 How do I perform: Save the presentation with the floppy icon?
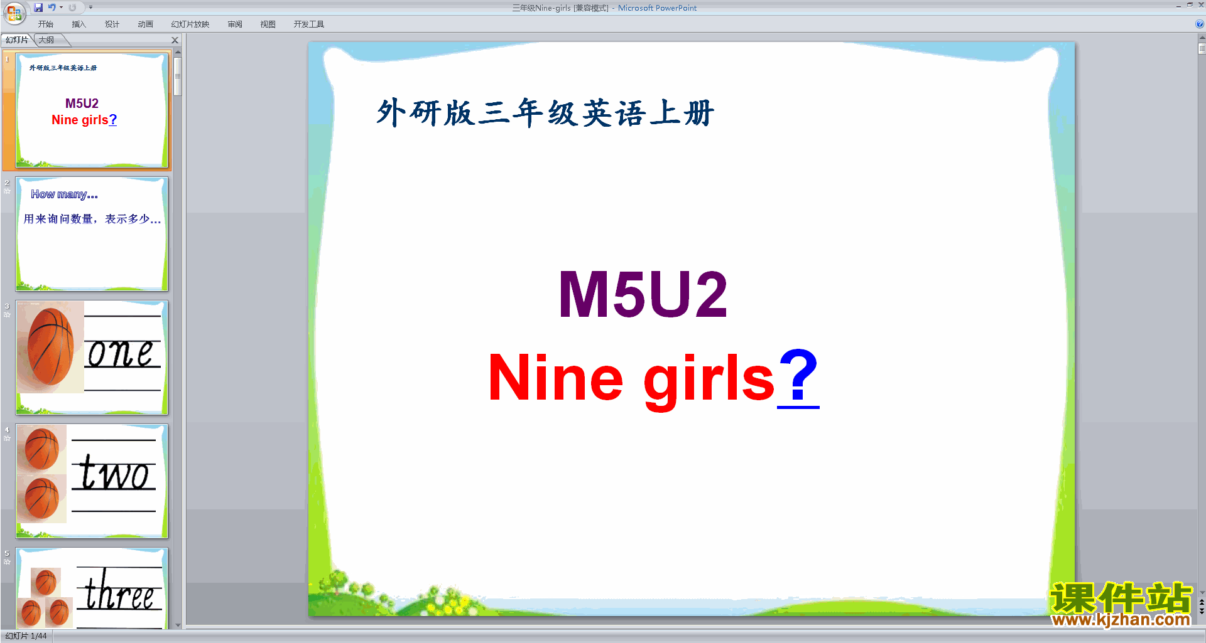pos(38,8)
